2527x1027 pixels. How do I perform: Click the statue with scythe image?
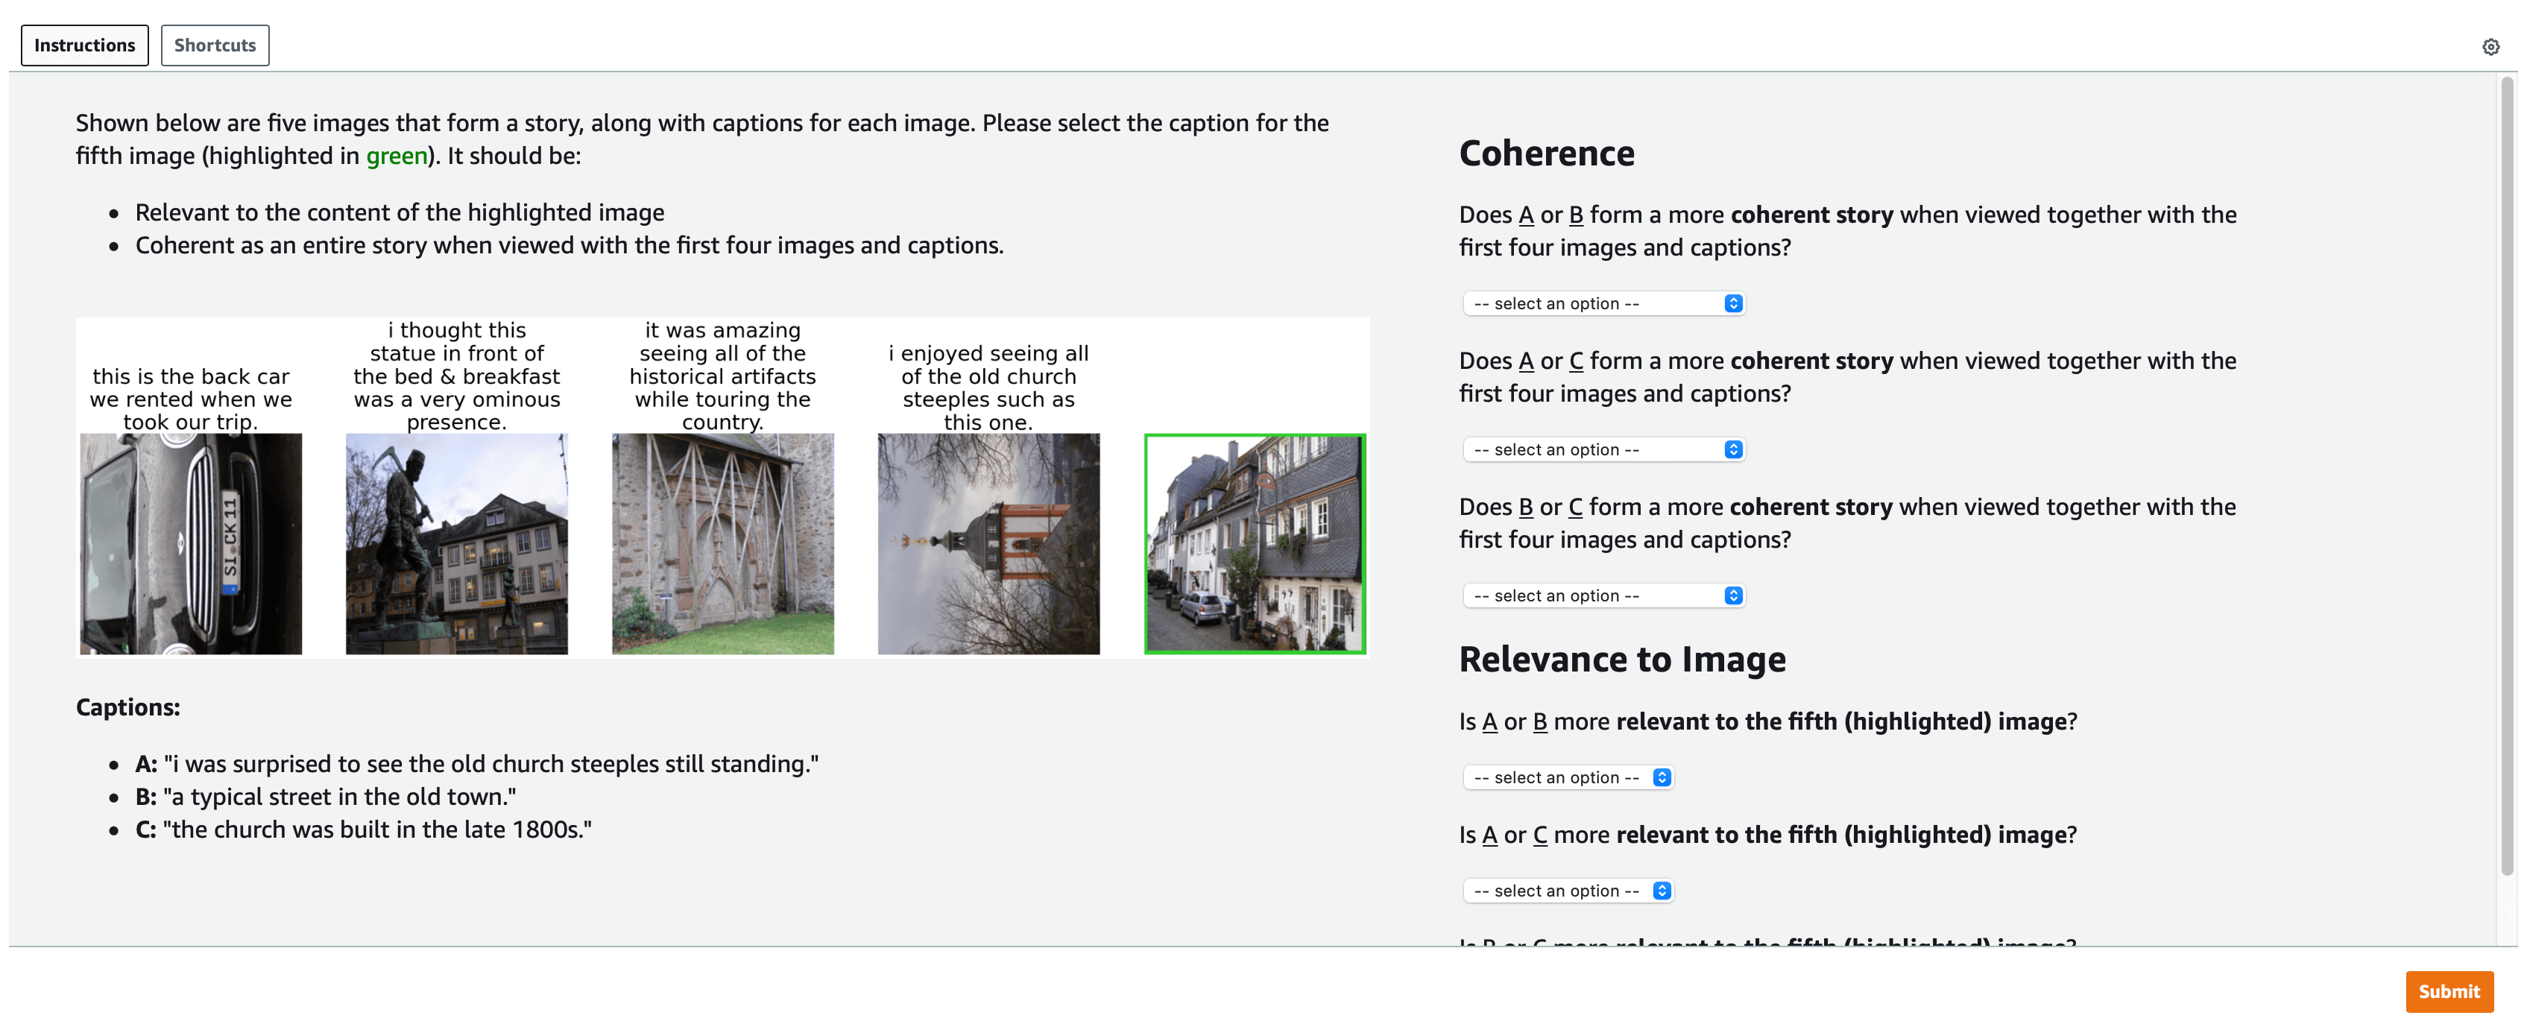(x=456, y=543)
